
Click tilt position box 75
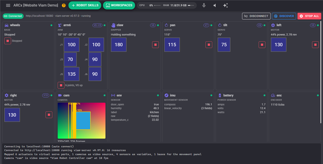click(224, 45)
